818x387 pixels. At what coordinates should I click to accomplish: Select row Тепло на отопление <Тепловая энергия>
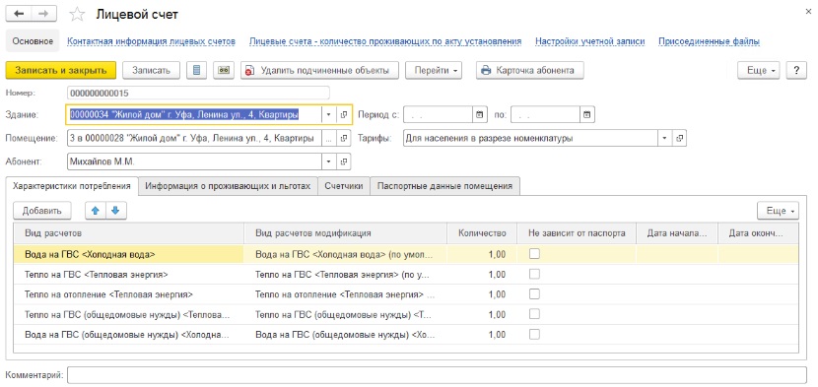pos(406,294)
